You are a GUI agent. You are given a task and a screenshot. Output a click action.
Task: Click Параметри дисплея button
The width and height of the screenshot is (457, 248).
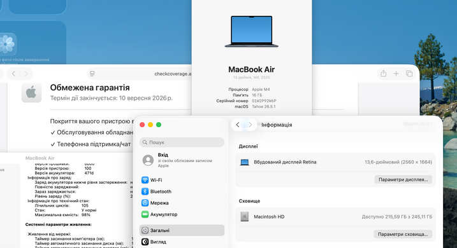coord(403,179)
